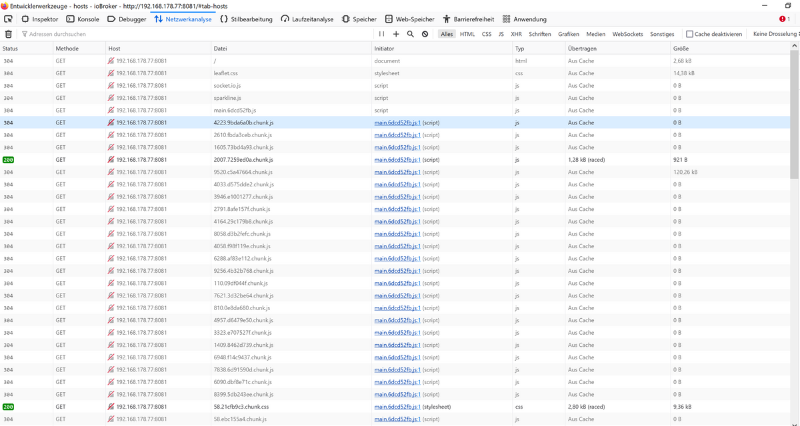Filter requests by WebSockets

pyautogui.click(x=627, y=34)
